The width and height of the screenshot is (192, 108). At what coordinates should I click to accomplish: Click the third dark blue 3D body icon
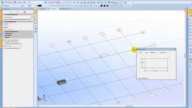[107, 6]
